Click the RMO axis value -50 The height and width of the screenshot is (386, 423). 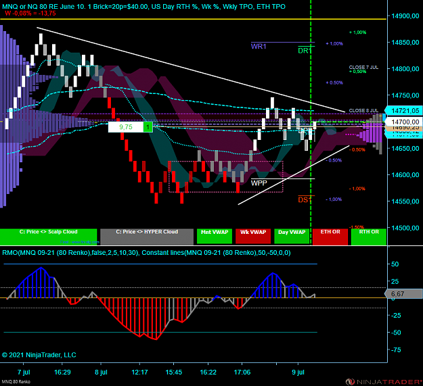click(395, 333)
